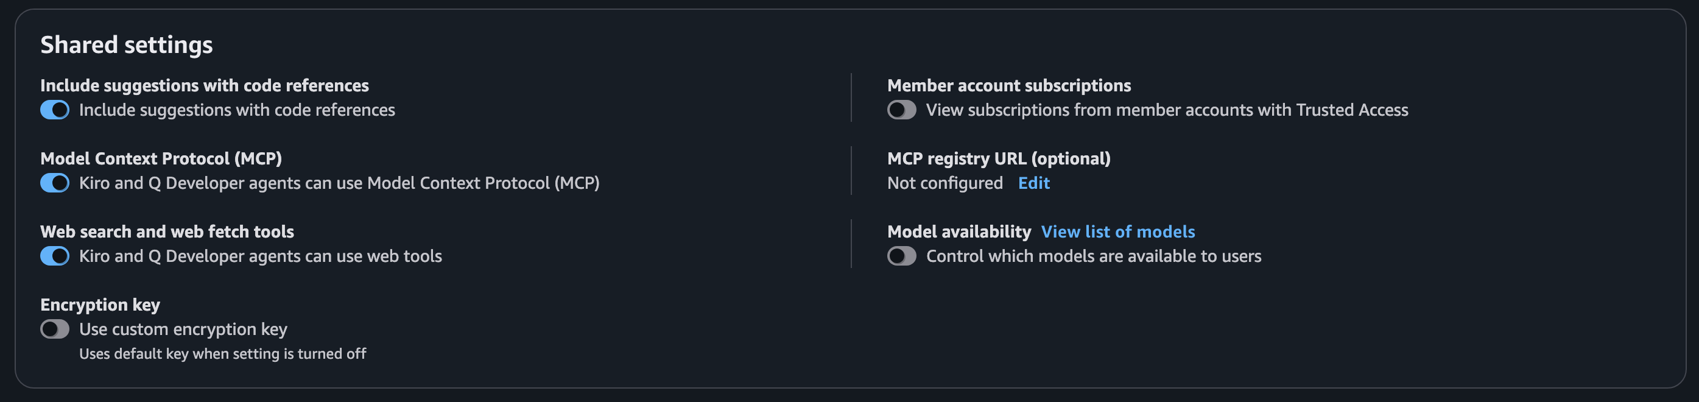
Task: Disable the Include suggestions with code references toggle
Action: (55, 110)
